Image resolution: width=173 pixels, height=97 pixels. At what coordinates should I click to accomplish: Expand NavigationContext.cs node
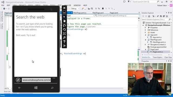(x=145, y=44)
